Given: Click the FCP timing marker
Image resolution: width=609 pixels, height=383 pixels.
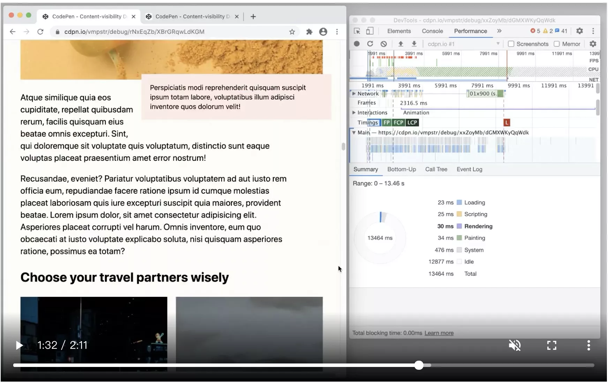Looking at the screenshot, I should coord(398,122).
